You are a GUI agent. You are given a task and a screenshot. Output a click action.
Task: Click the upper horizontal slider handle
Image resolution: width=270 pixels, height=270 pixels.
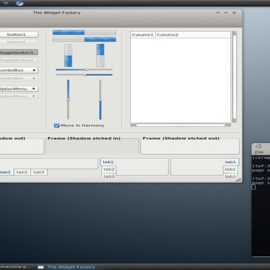click(86, 70)
